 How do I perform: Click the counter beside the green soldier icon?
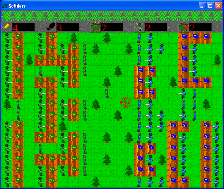pos(156,27)
